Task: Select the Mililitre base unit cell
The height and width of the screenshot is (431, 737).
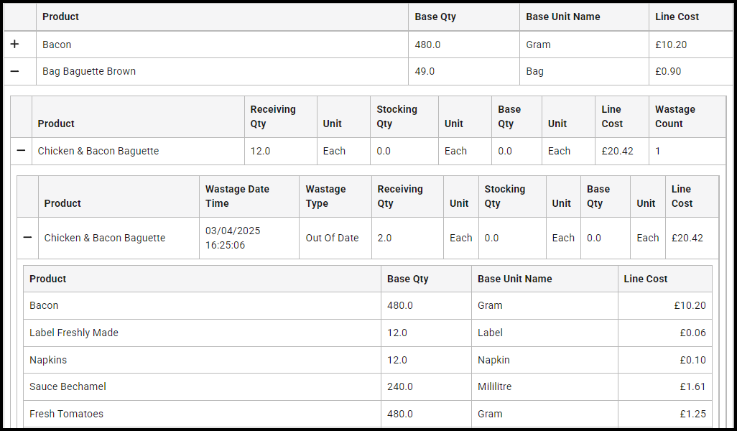Action: tap(495, 386)
